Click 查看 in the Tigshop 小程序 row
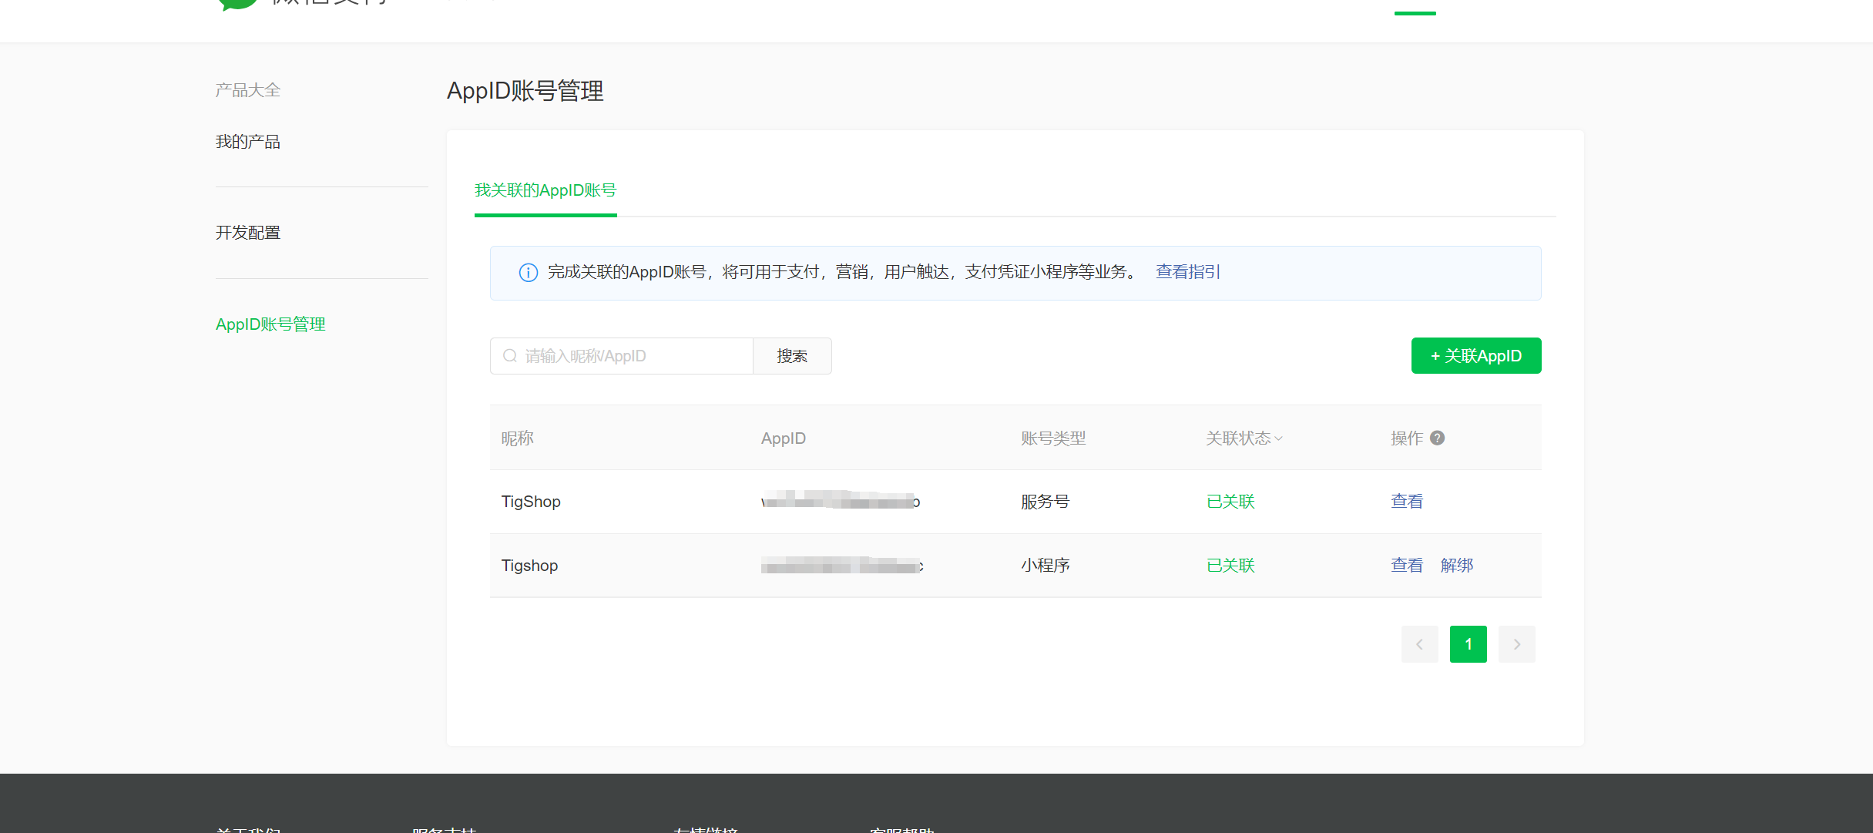 (1407, 566)
